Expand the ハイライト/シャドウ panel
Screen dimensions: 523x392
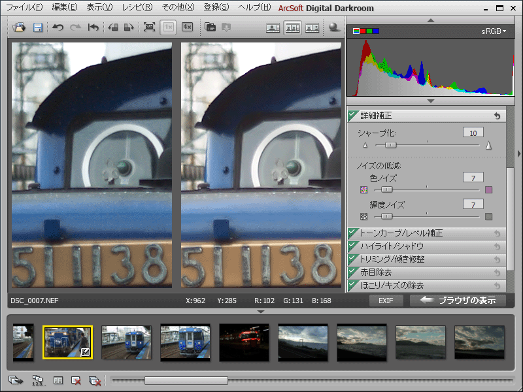click(x=392, y=246)
